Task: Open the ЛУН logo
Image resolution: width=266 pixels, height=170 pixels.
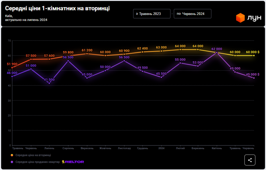Action: coord(248,18)
